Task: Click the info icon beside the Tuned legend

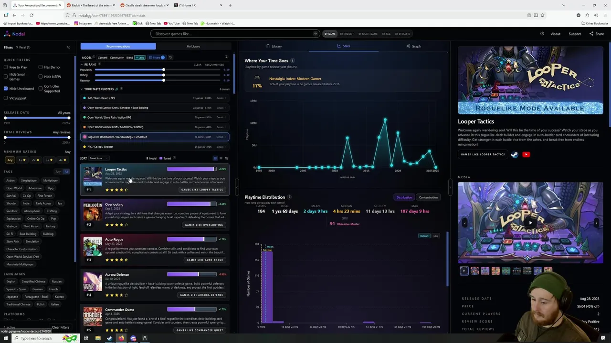Action: click(x=174, y=158)
